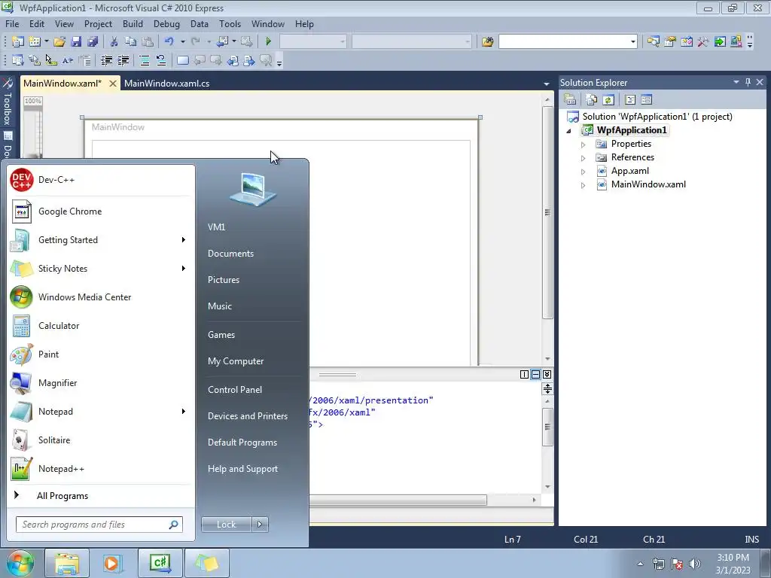Switch to vertical split view icon
The height and width of the screenshot is (578, 771).
coord(524,375)
